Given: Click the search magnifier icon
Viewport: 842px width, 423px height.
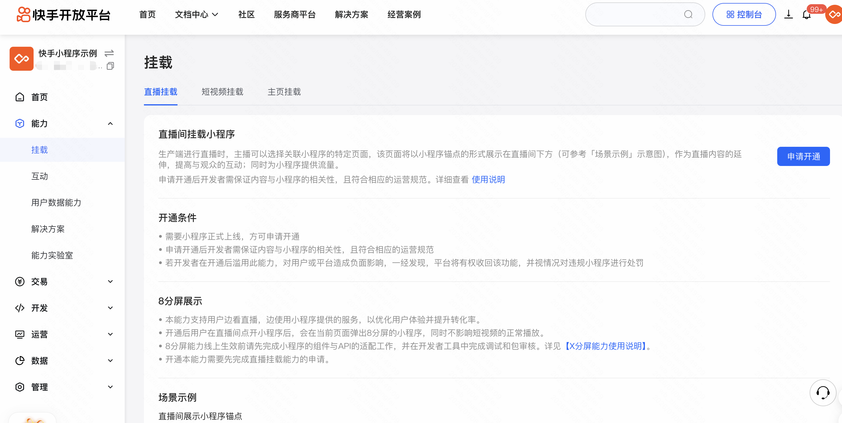Looking at the screenshot, I should click(x=688, y=14).
